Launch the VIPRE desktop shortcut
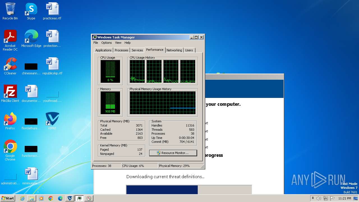Screen dimensions: 359x202 coord(52,121)
